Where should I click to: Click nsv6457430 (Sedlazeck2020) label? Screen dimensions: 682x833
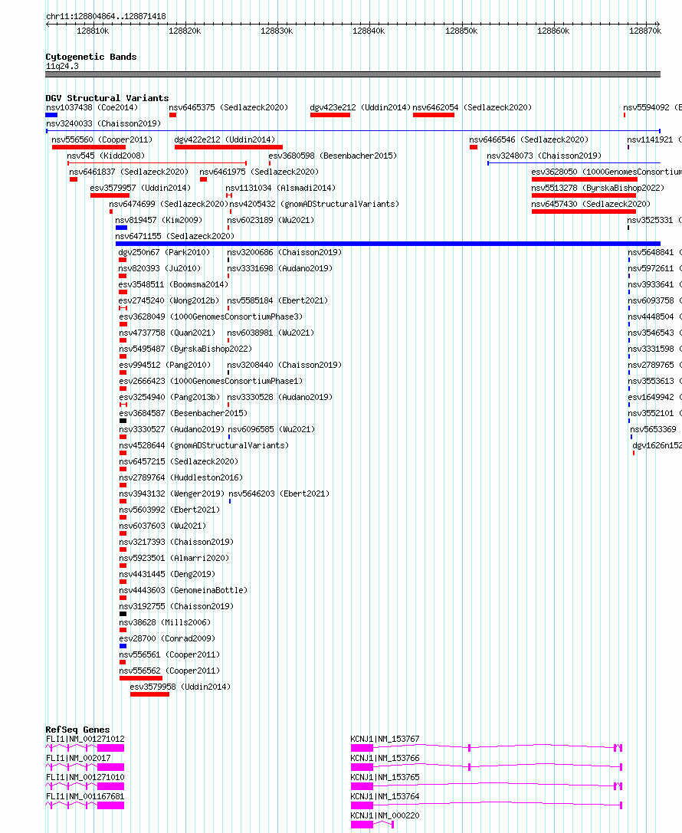[591, 204]
